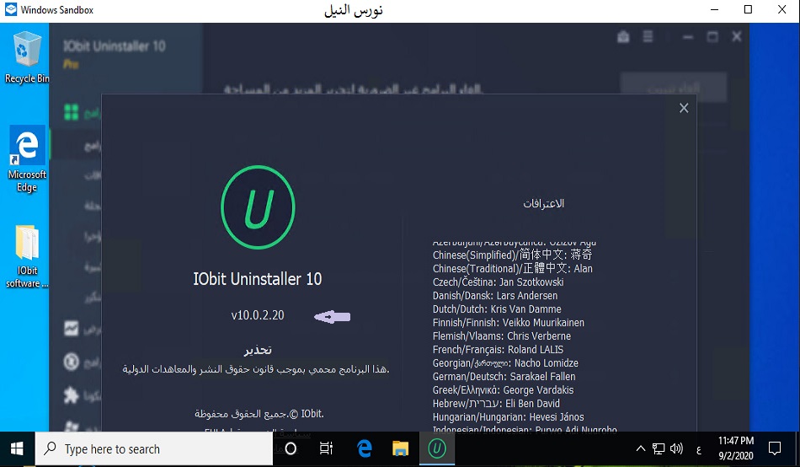Open the toolbox briefcase icon in IObit
The width and height of the screenshot is (800, 467).
click(x=623, y=37)
